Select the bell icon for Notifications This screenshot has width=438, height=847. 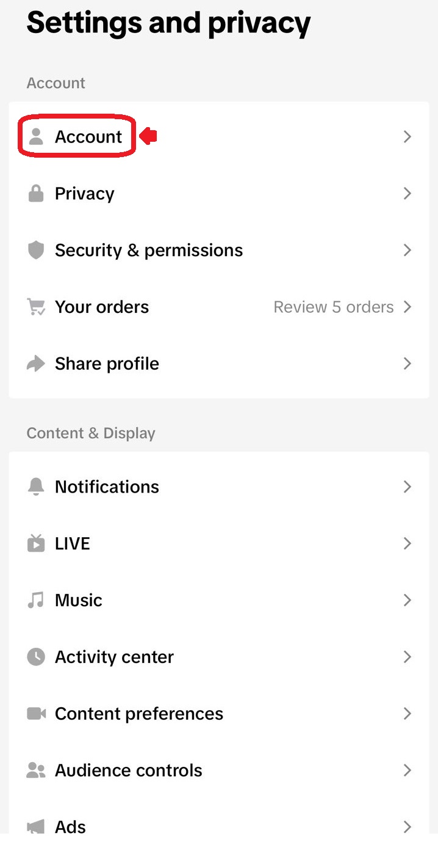tap(36, 486)
